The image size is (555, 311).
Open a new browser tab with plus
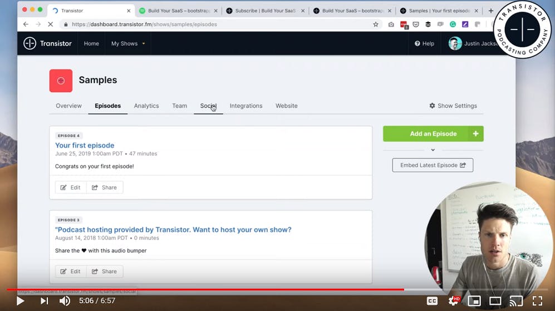pyautogui.click(x=490, y=11)
